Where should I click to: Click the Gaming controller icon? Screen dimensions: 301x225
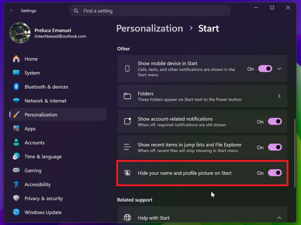click(x=16, y=170)
